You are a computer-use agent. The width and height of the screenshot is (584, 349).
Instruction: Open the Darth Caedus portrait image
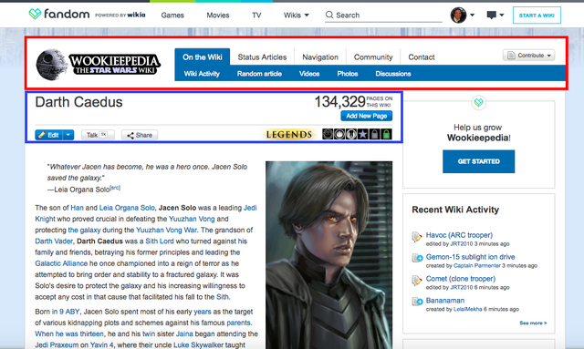coord(328,255)
